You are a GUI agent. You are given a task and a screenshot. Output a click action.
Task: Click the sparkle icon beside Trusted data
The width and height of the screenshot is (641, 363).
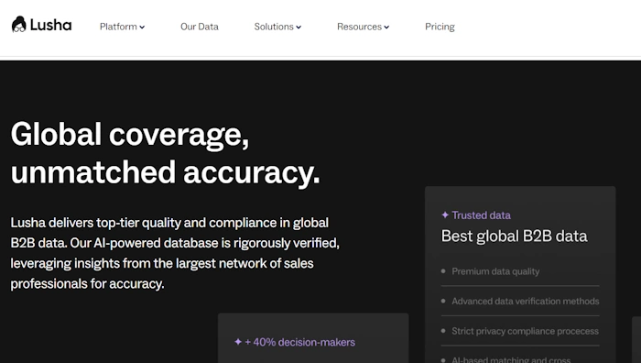point(445,214)
